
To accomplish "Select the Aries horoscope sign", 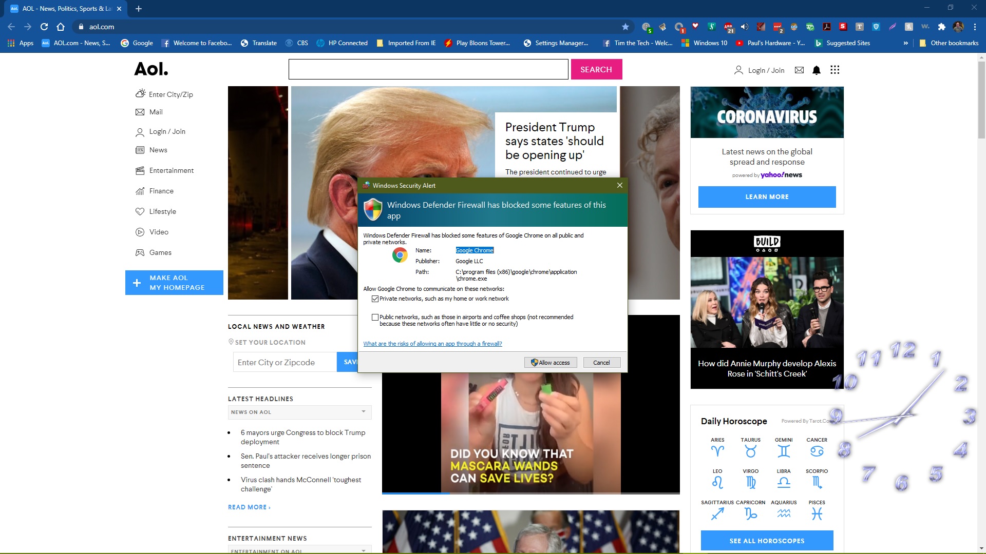I will (x=717, y=447).
